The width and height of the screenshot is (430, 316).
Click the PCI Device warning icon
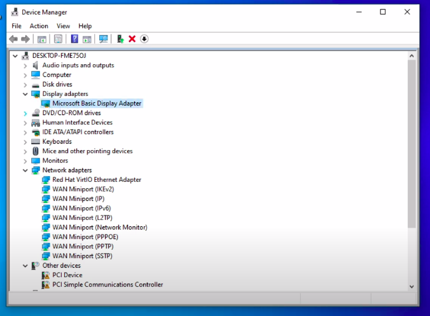(46, 275)
